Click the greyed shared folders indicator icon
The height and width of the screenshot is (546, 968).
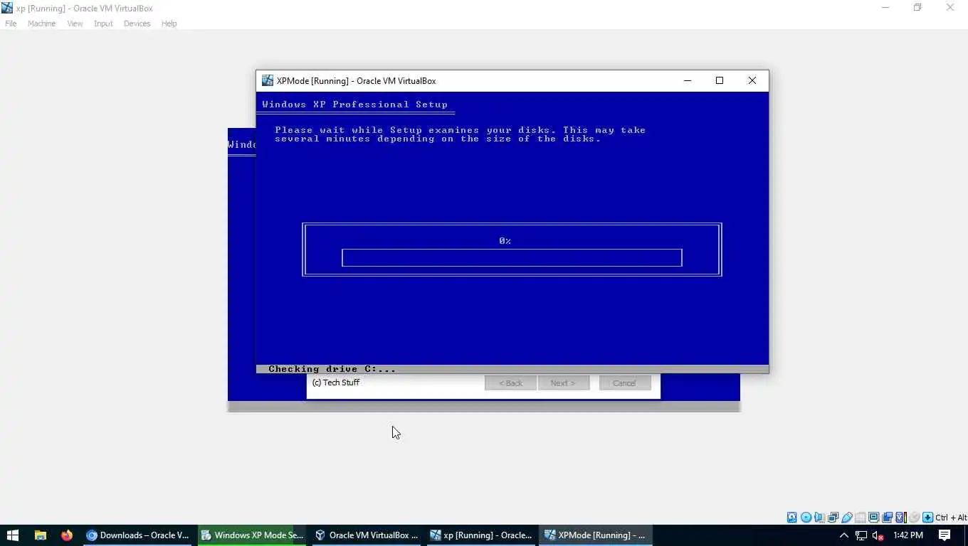(860, 518)
